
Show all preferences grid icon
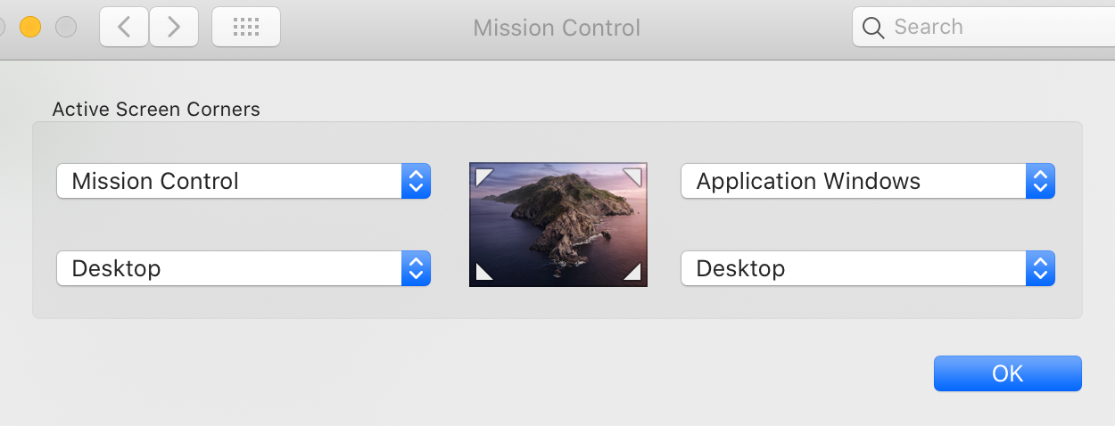(246, 28)
